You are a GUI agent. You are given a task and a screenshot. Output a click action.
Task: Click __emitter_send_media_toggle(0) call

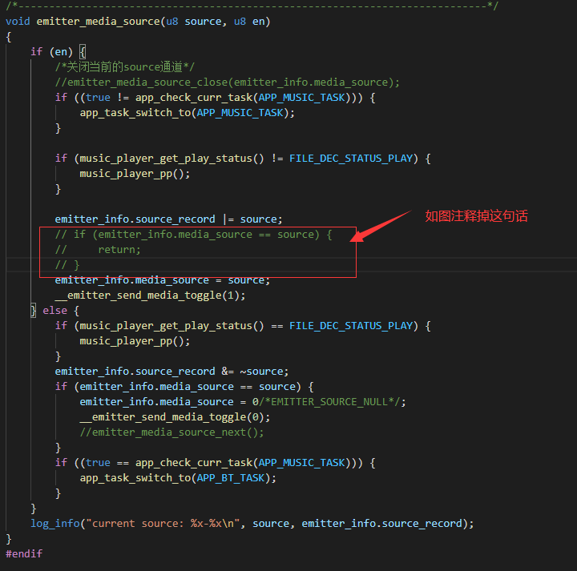[x=176, y=417]
